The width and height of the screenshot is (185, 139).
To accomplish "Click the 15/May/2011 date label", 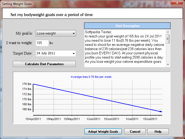I will pos(72,119).
